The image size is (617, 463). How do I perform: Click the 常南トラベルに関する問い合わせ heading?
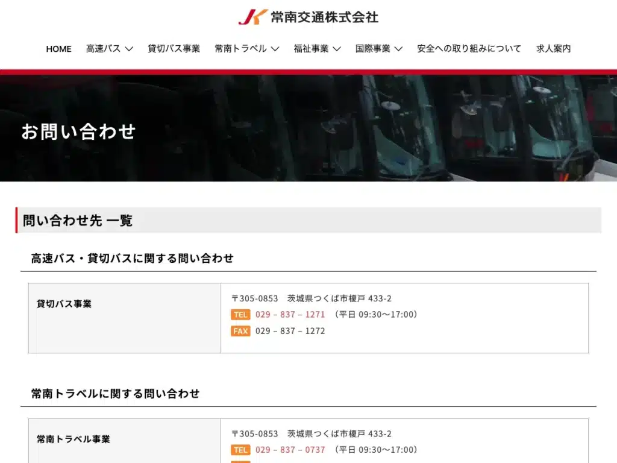[115, 394]
